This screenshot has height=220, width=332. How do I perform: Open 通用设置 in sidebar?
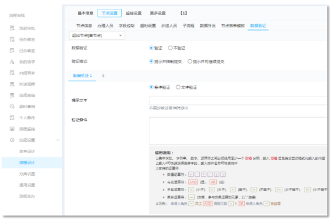[x=27, y=185]
